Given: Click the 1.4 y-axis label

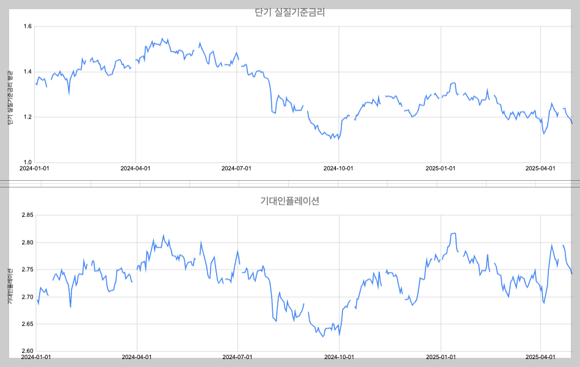Looking at the screenshot, I should pos(27,72).
